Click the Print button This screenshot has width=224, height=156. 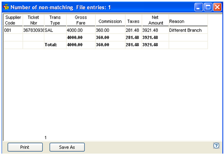click(25, 147)
